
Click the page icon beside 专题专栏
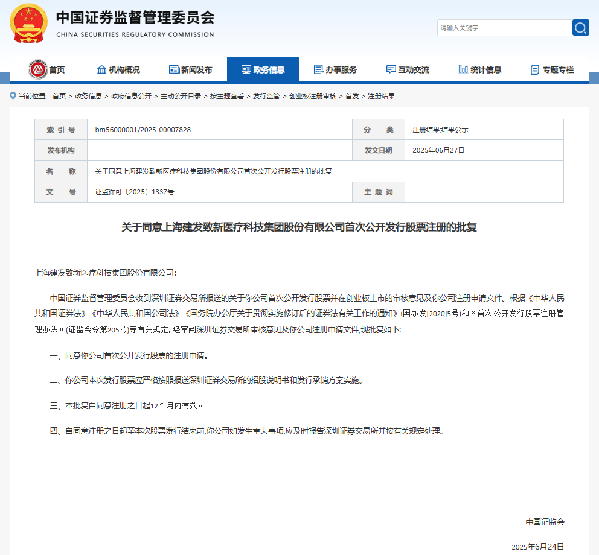pos(535,69)
